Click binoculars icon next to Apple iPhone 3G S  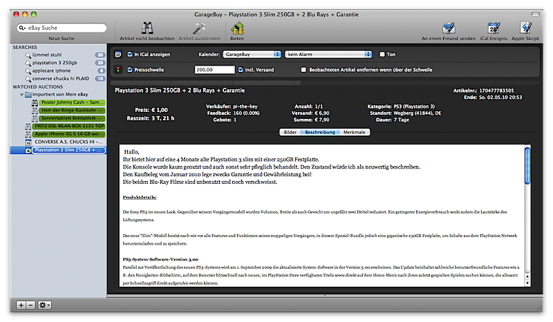(28, 134)
